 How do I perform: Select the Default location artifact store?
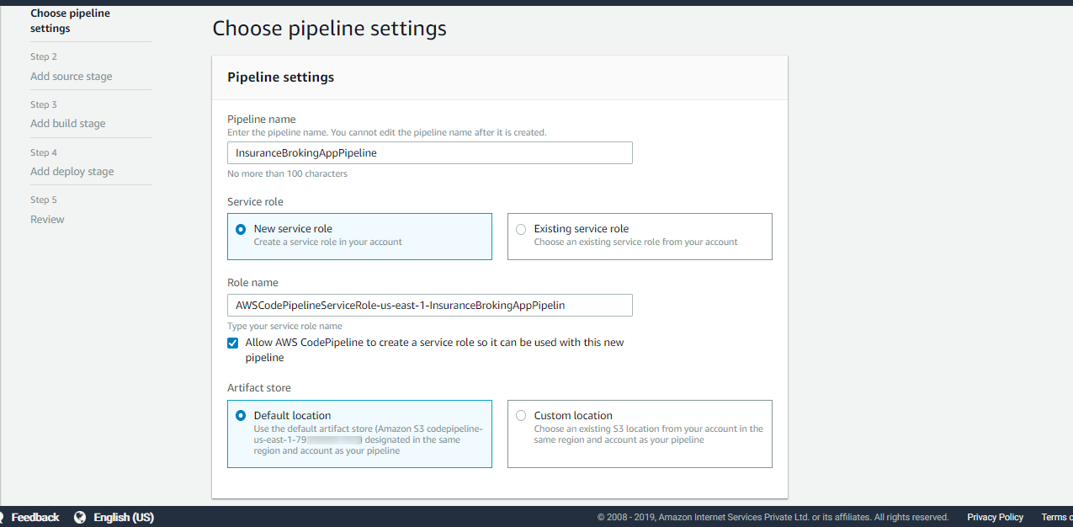click(x=241, y=416)
